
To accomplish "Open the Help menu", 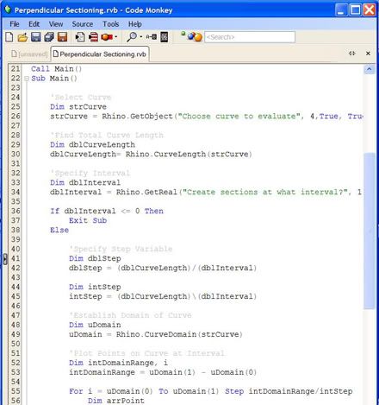I will coord(135,24).
